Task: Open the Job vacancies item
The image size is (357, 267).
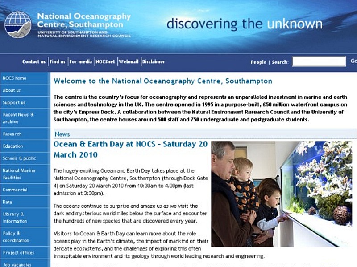Action: tap(25, 263)
